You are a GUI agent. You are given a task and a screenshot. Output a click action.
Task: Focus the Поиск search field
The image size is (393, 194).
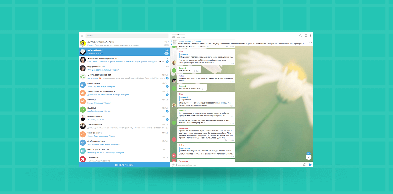coord(127,36)
